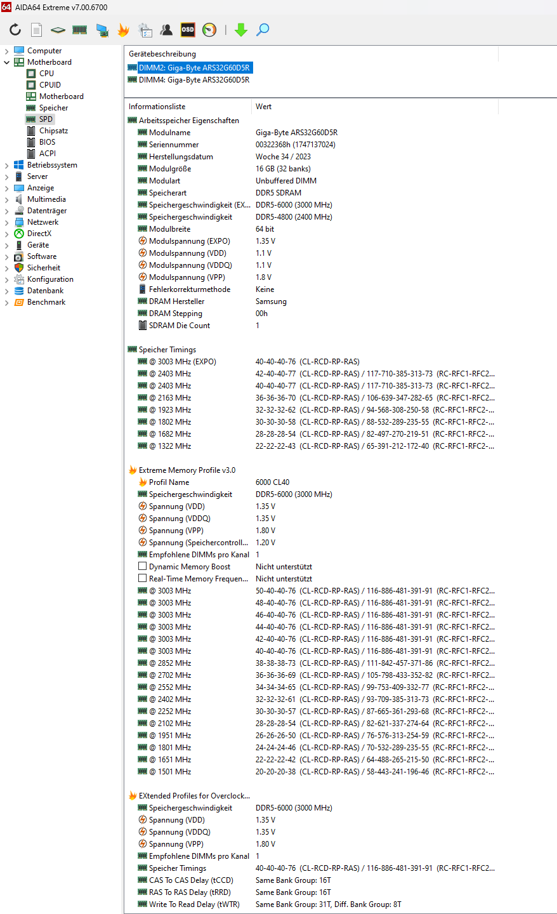This screenshot has width=557, height=914.
Task: Select DIMM2: Giga-Byte ARS32G60D5R device
Action: [194, 68]
